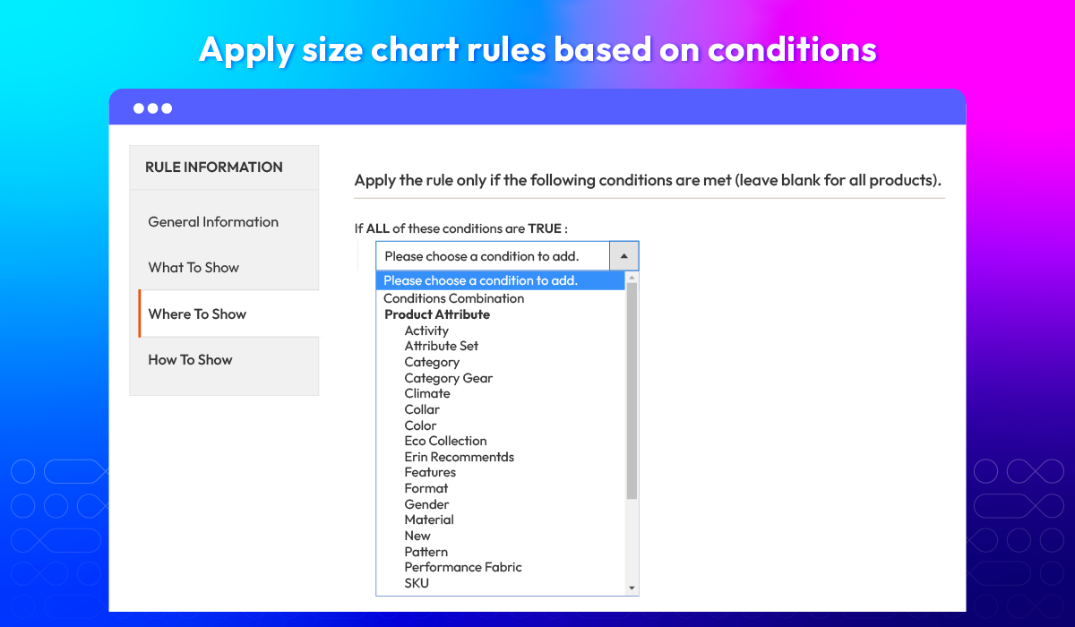The height and width of the screenshot is (627, 1075).
Task: Click the scroll down arrow in the list
Action: tap(632, 588)
